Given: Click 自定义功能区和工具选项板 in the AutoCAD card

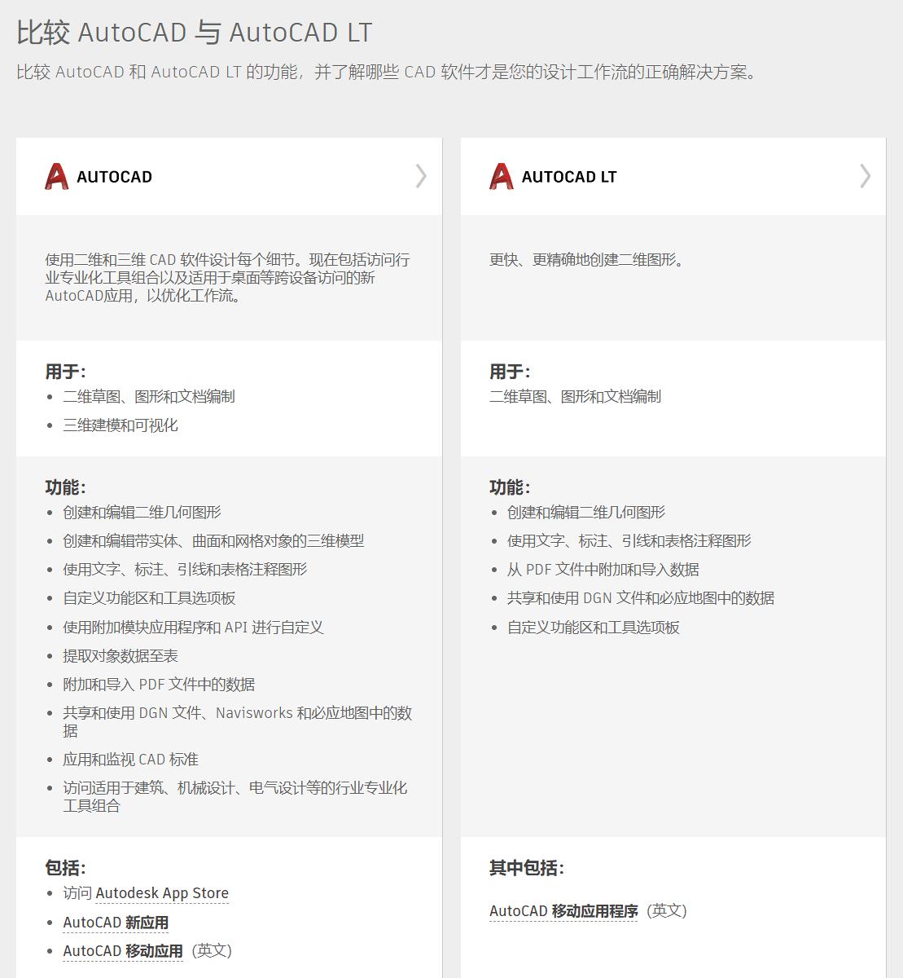Looking at the screenshot, I should click(149, 598).
